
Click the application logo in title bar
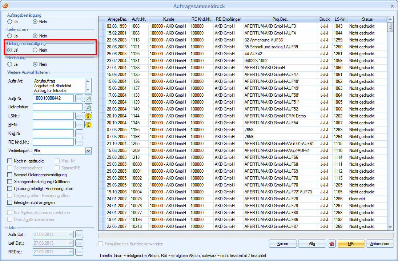[5, 5]
